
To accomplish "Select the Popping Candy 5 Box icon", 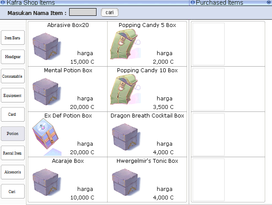I will (125, 44).
